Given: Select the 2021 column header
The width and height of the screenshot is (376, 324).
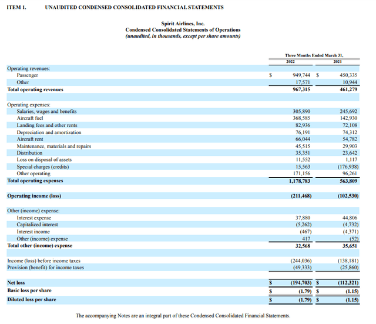Looking at the screenshot, I should pos(337,62).
